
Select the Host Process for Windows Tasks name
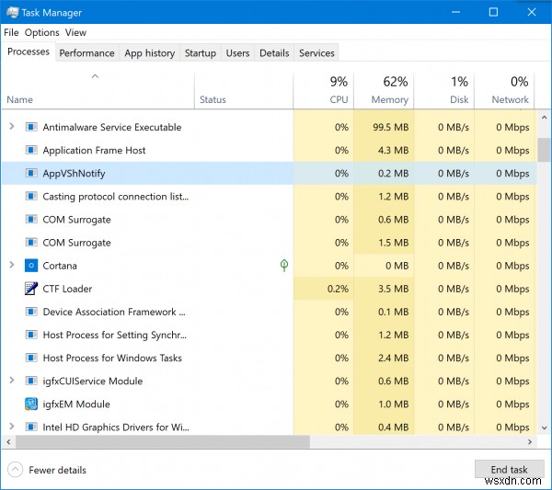pos(112,358)
